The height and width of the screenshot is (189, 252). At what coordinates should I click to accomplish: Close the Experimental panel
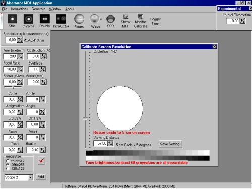250,8
